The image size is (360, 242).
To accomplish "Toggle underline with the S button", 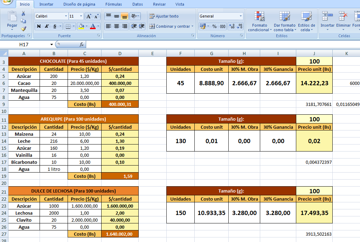I will tap(55, 26).
